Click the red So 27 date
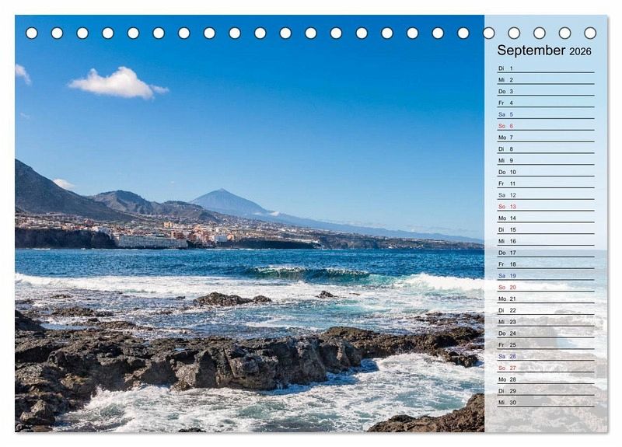 point(545,368)
